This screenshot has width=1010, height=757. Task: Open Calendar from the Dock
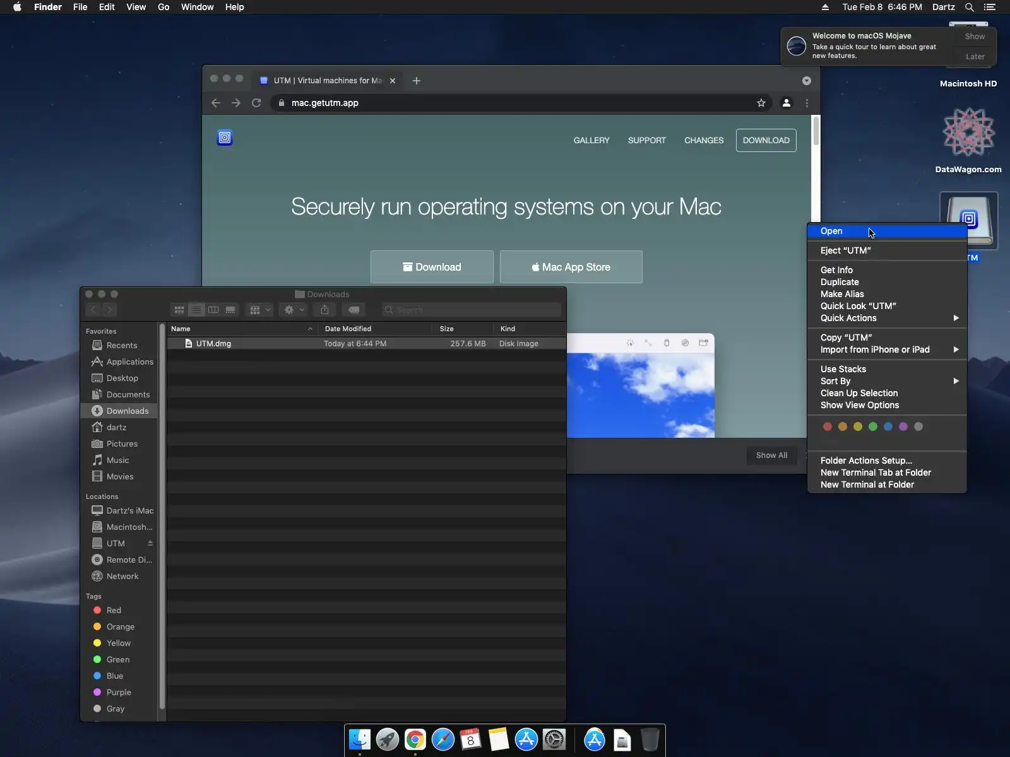click(x=471, y=739)
